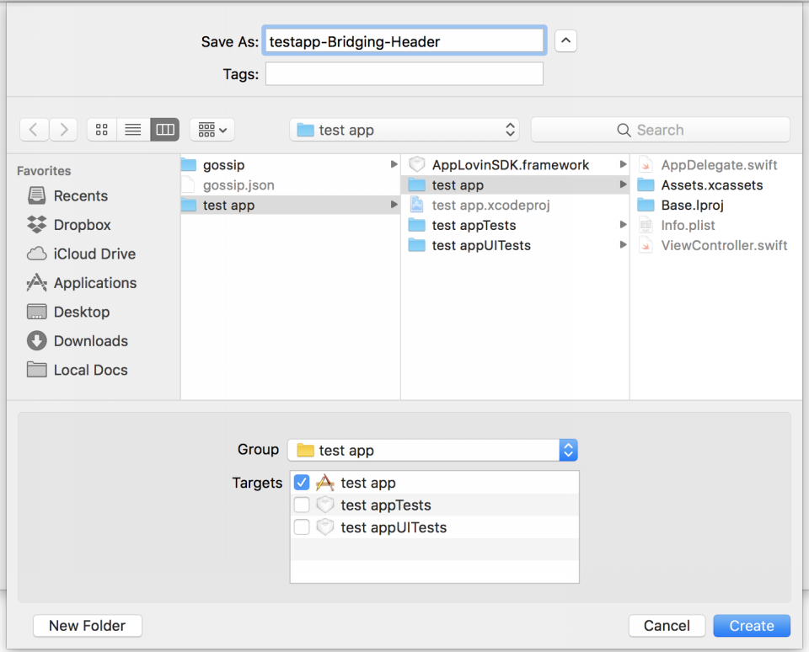Uncheck the test app target

[x=302, y=483]
